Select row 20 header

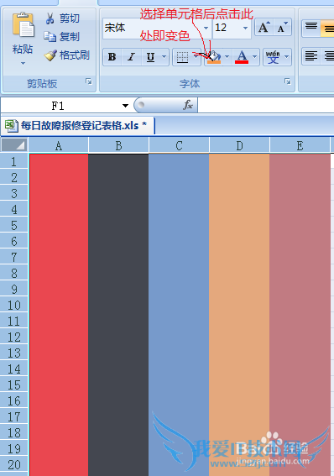click(14, 464)
